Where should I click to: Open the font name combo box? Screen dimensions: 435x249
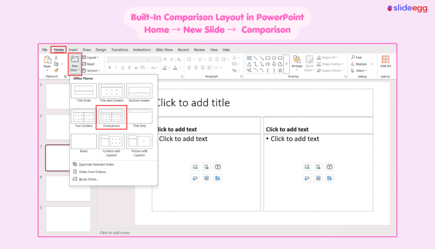pyautogui.click(x=128, y=59)
